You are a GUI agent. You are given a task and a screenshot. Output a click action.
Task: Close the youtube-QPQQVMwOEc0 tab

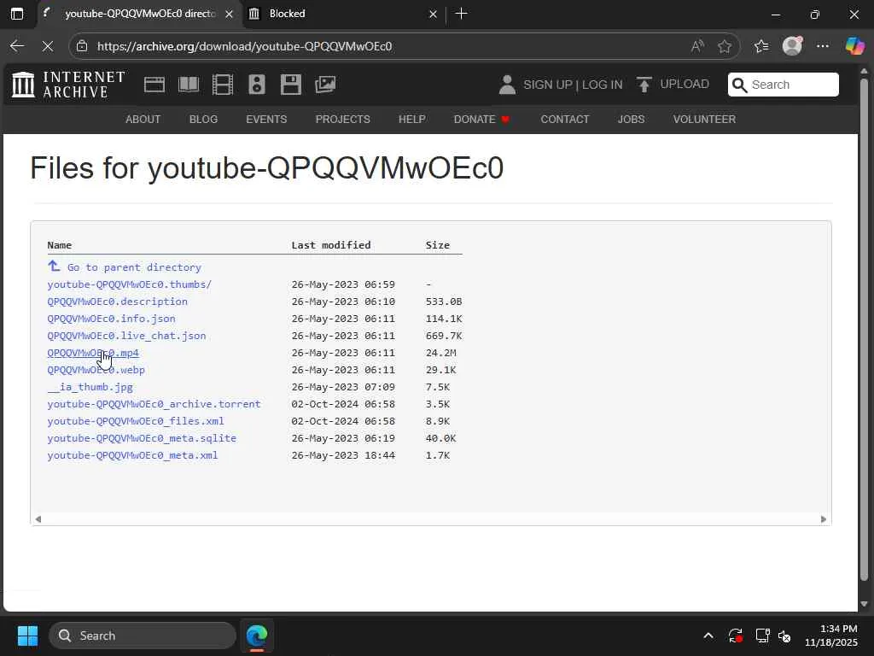click(x=229, y=14)
